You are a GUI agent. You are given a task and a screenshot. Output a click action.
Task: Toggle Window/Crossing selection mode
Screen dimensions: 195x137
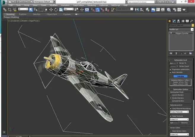[45, 9]
